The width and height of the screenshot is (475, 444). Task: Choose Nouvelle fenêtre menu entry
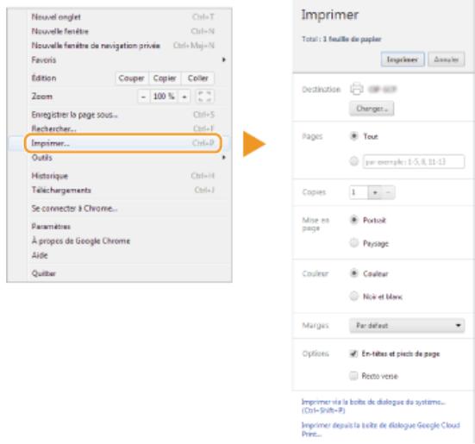(122, 31)
